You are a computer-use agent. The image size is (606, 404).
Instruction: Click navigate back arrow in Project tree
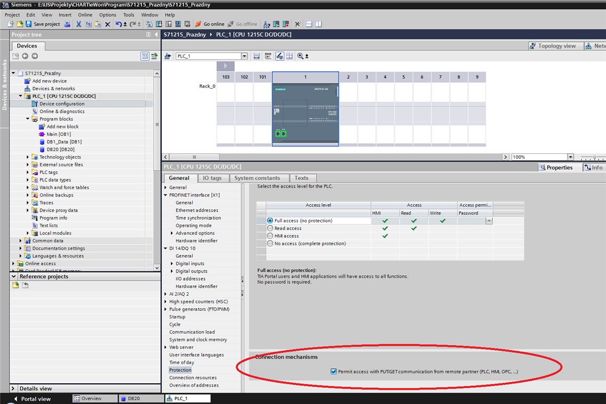click(x=25, y=56)
